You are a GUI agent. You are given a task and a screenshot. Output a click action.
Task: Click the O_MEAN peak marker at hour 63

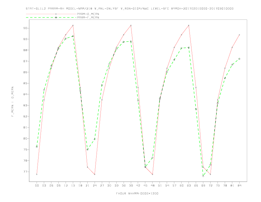(189, 25)
